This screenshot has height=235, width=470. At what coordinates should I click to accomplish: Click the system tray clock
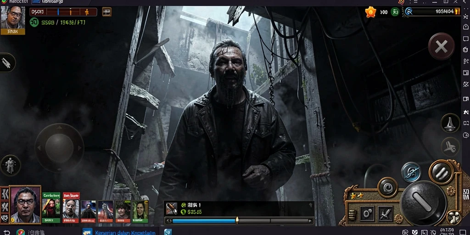pos(447,232)
